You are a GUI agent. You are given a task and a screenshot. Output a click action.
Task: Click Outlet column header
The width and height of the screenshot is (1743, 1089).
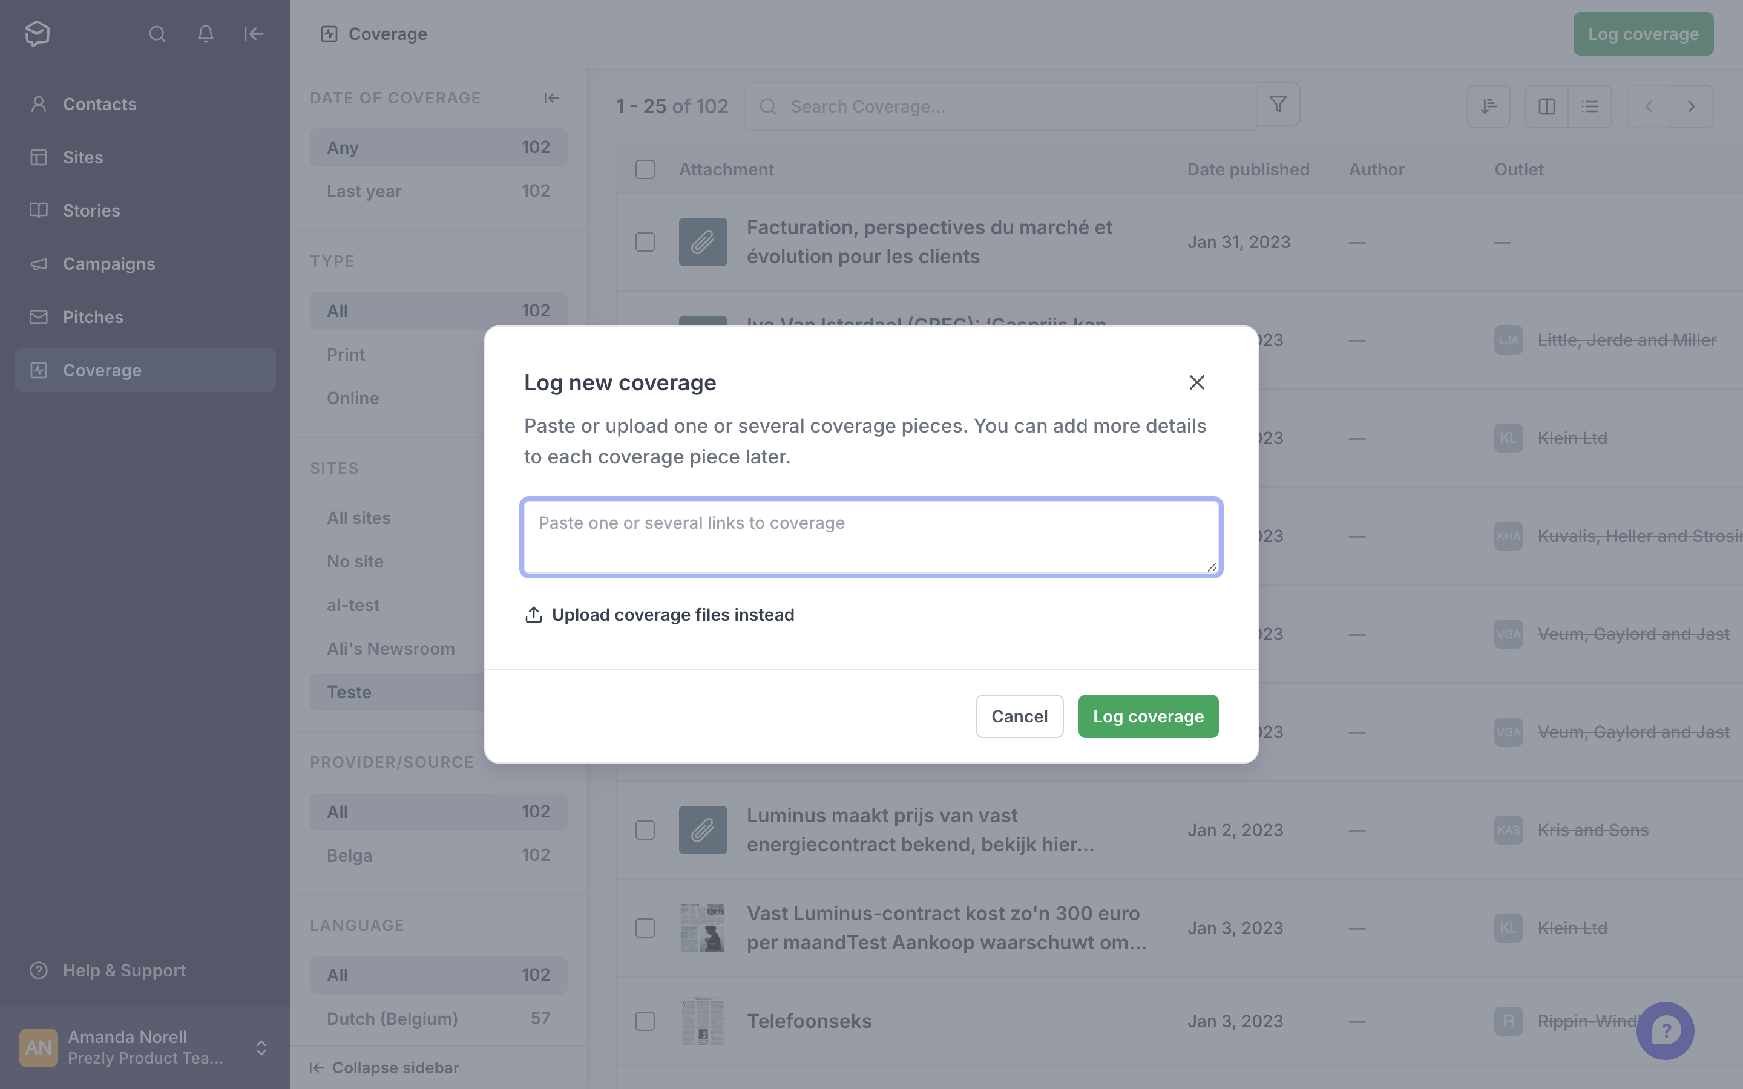[1519, 169]
